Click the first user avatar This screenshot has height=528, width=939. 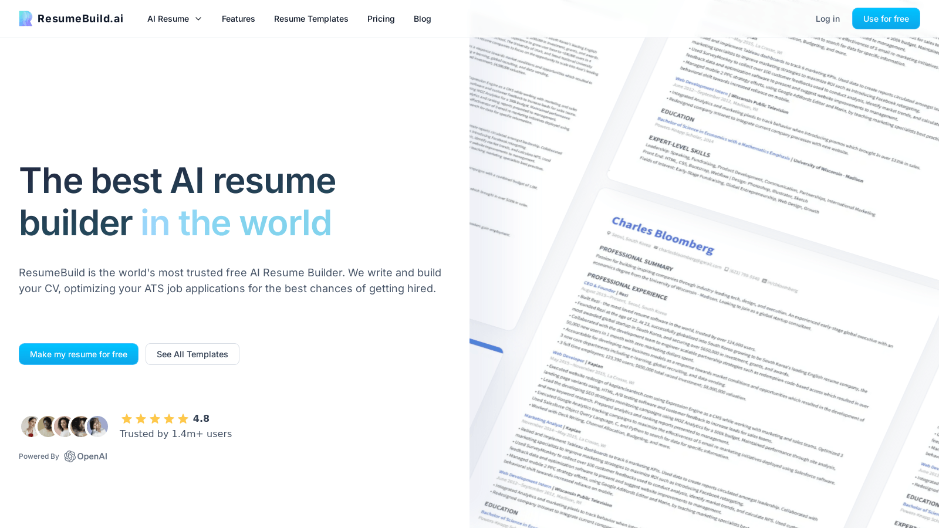click(x=29, y=427)
